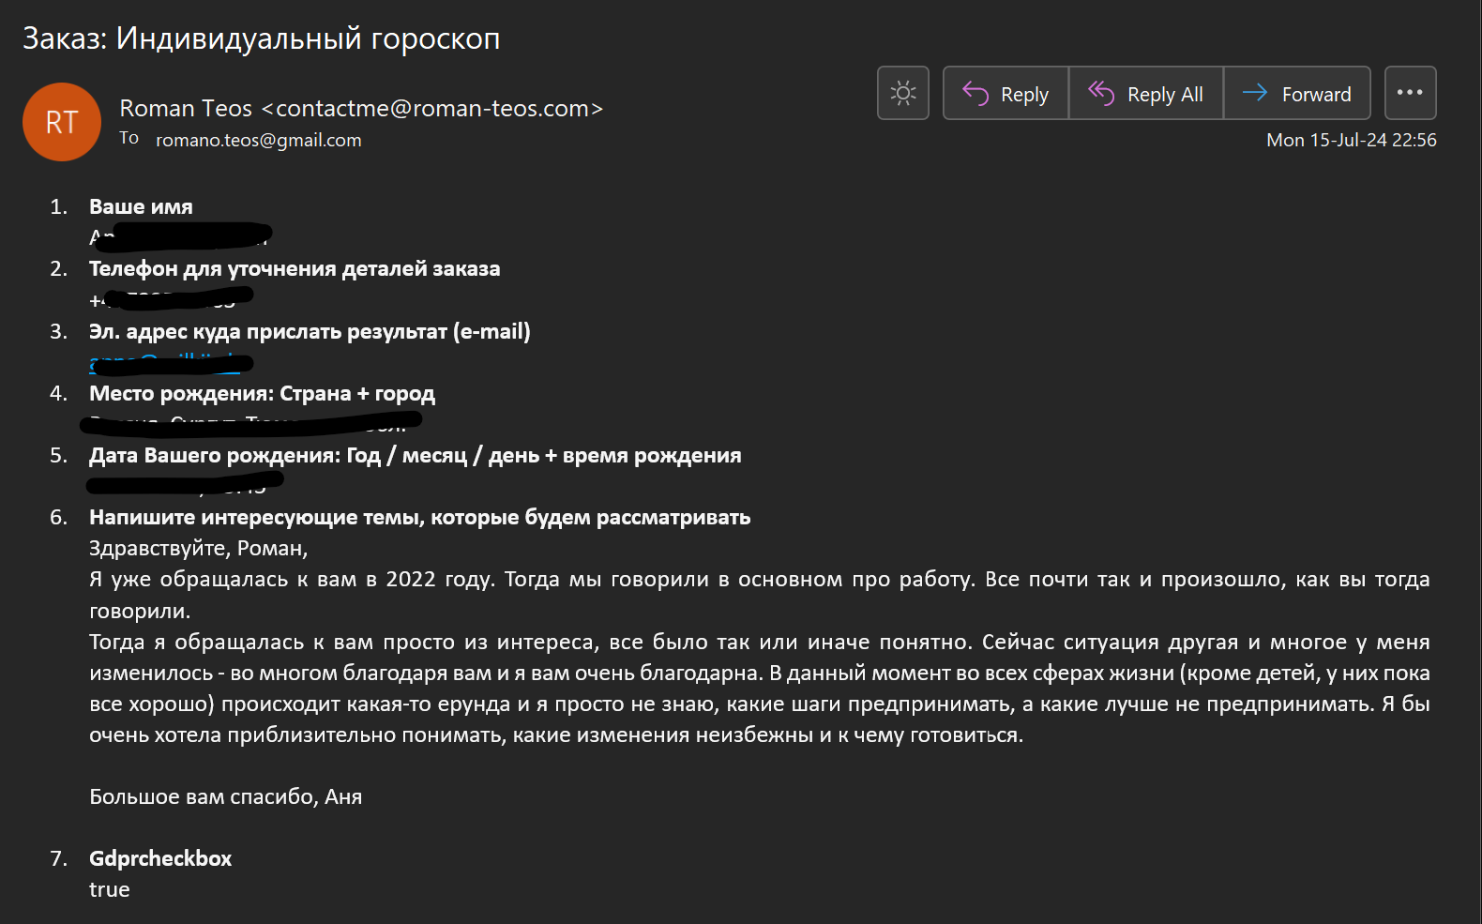Click the orange RT sender avatar
Screen dimensions: 1482x924
pyautogui.click(x=62, y=122)
